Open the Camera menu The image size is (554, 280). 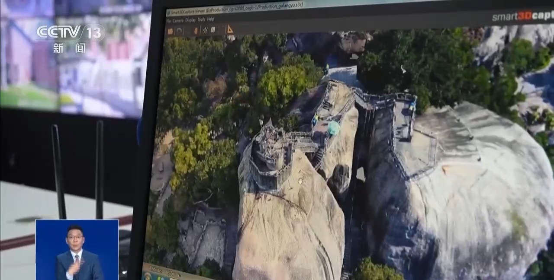tap(178, 20)
